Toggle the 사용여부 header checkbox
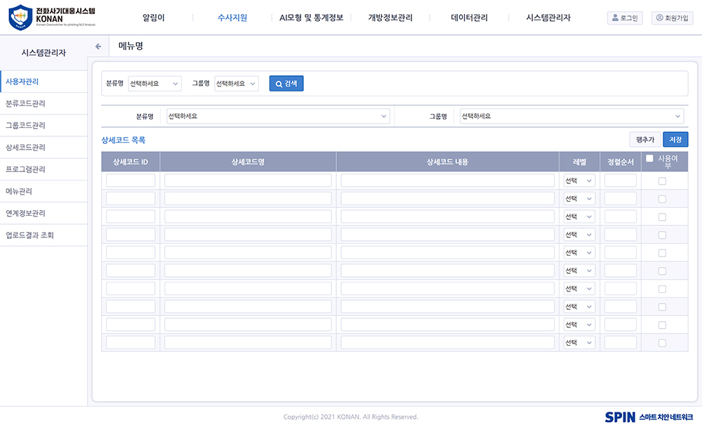The image size is (702, 425). tap(649, 158)
